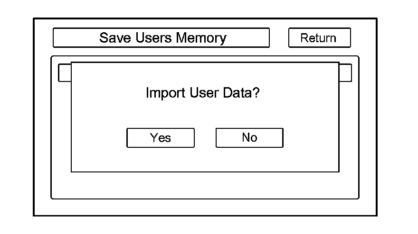
Task: Click the Yes button
Action: click(160, 138)
